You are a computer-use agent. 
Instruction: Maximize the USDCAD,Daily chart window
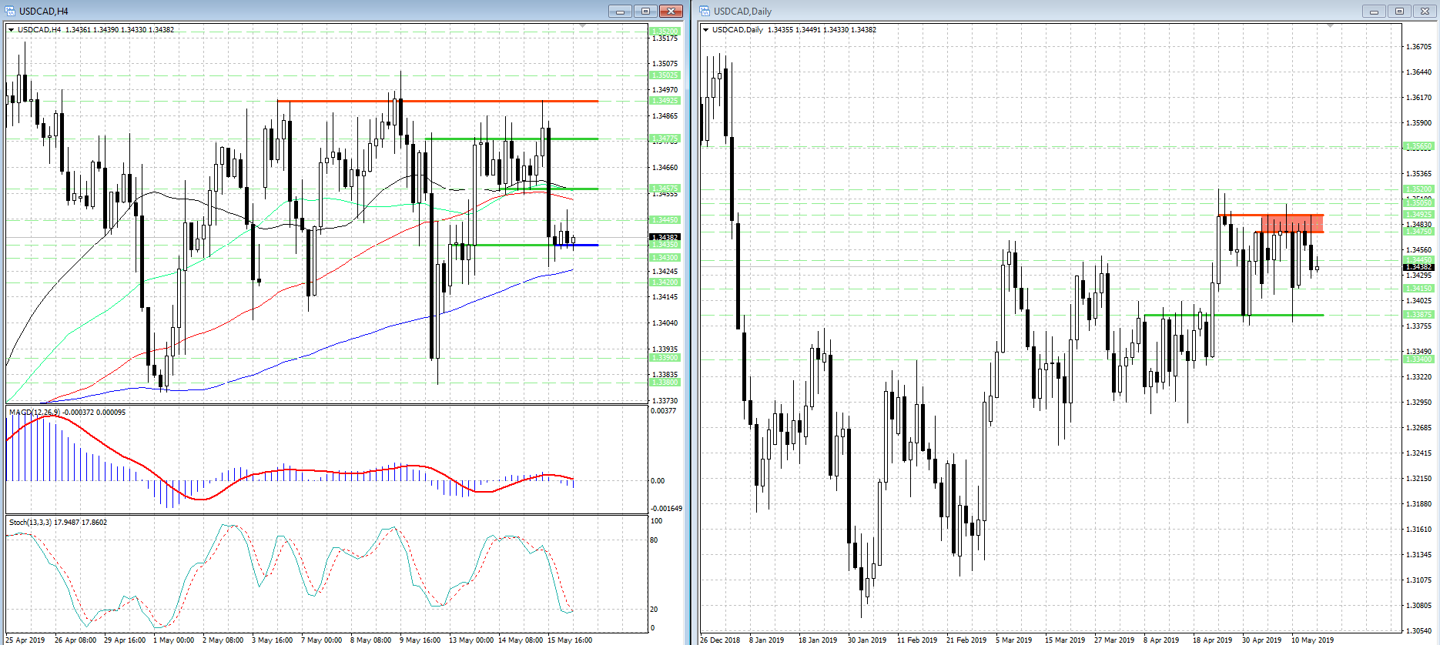pyautogui.click(x=1399, y=11)
